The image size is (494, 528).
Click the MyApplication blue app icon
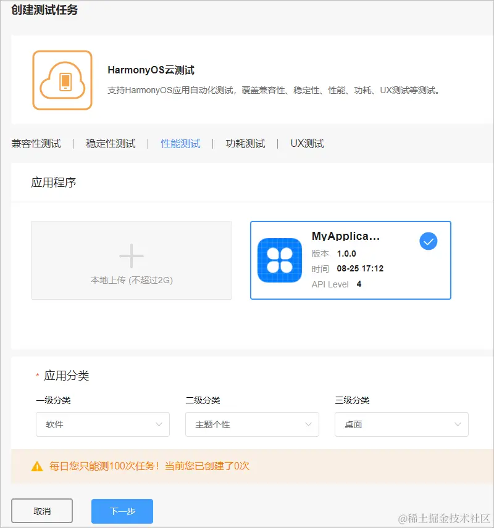(279, 260)
